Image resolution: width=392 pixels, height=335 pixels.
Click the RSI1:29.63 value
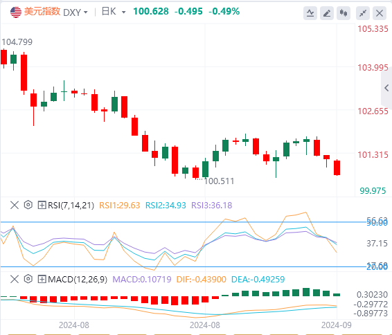120,206
